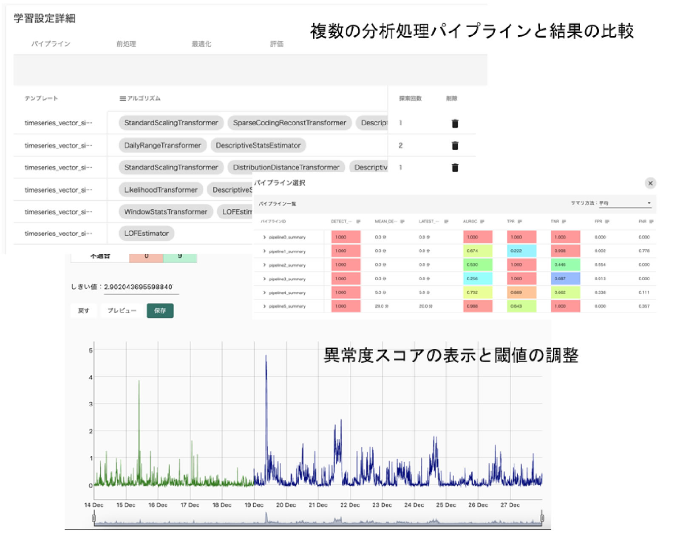Select the lone LOFEstimator chip in last row
The image size is (680, 535).
tap(147, 233)
